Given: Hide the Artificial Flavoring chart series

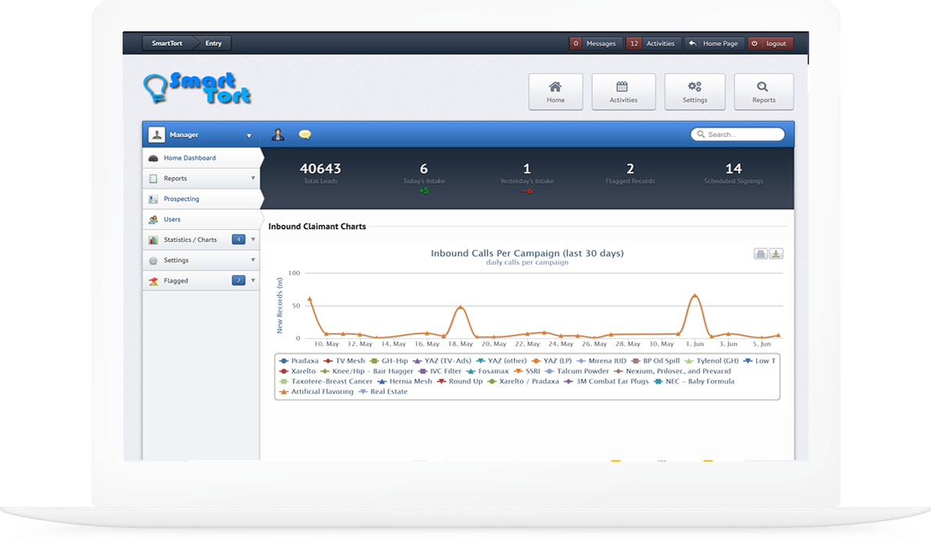Looking at the screenshot, I should 316,391.
